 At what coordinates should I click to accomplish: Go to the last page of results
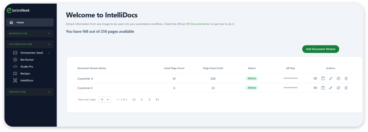(x=157, y=100)
